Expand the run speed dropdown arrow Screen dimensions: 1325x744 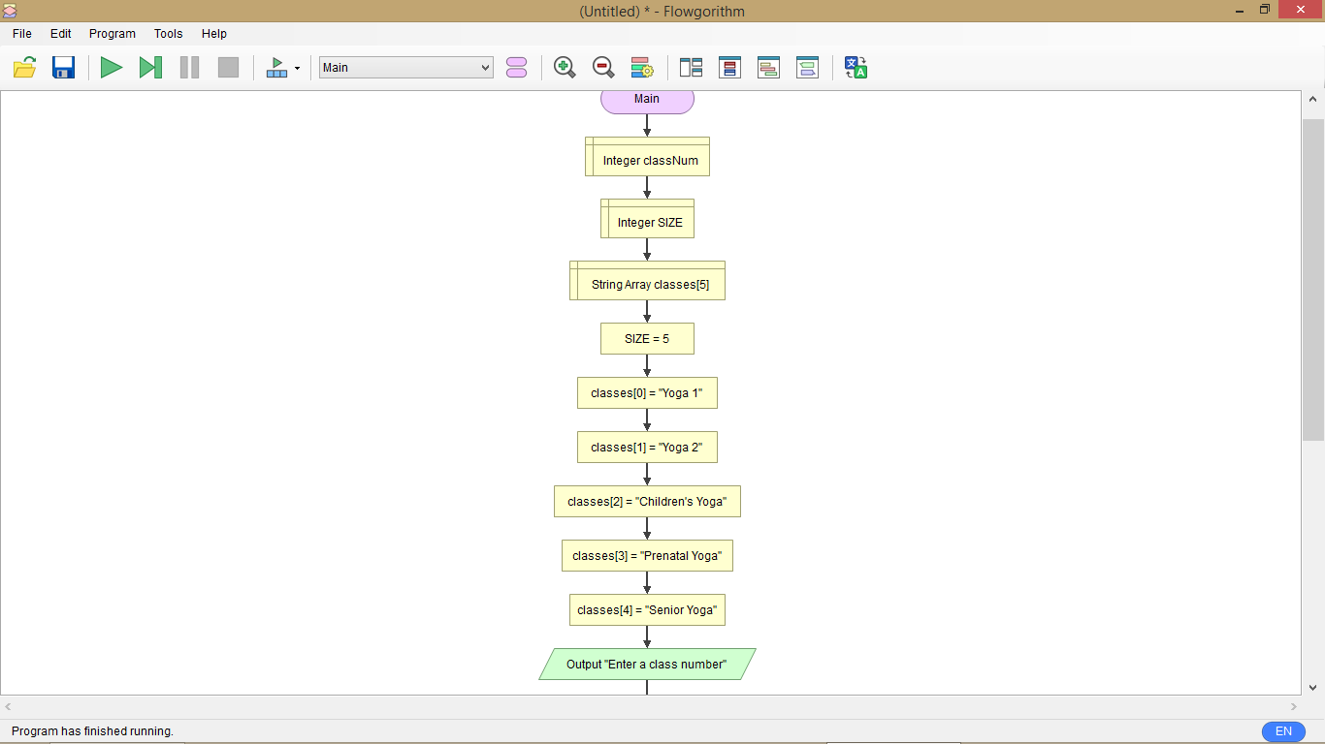click(x=298, y=67)
